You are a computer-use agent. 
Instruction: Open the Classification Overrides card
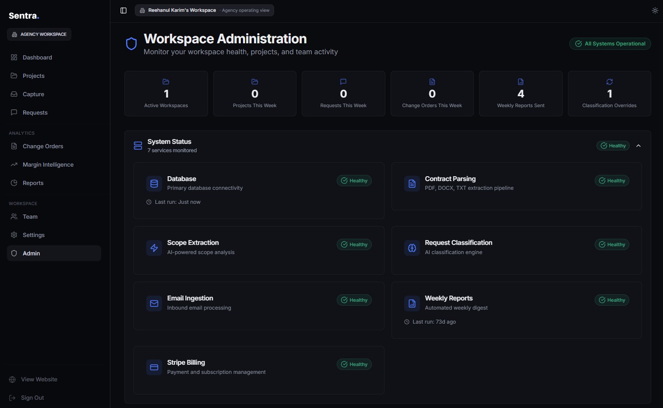pos(610,94)
